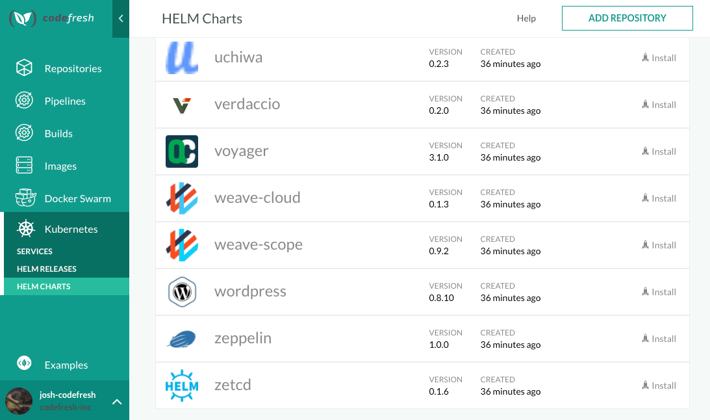Click the josh-codefresh profile avatar
This screenshot has width=710, height=420.
19,401
